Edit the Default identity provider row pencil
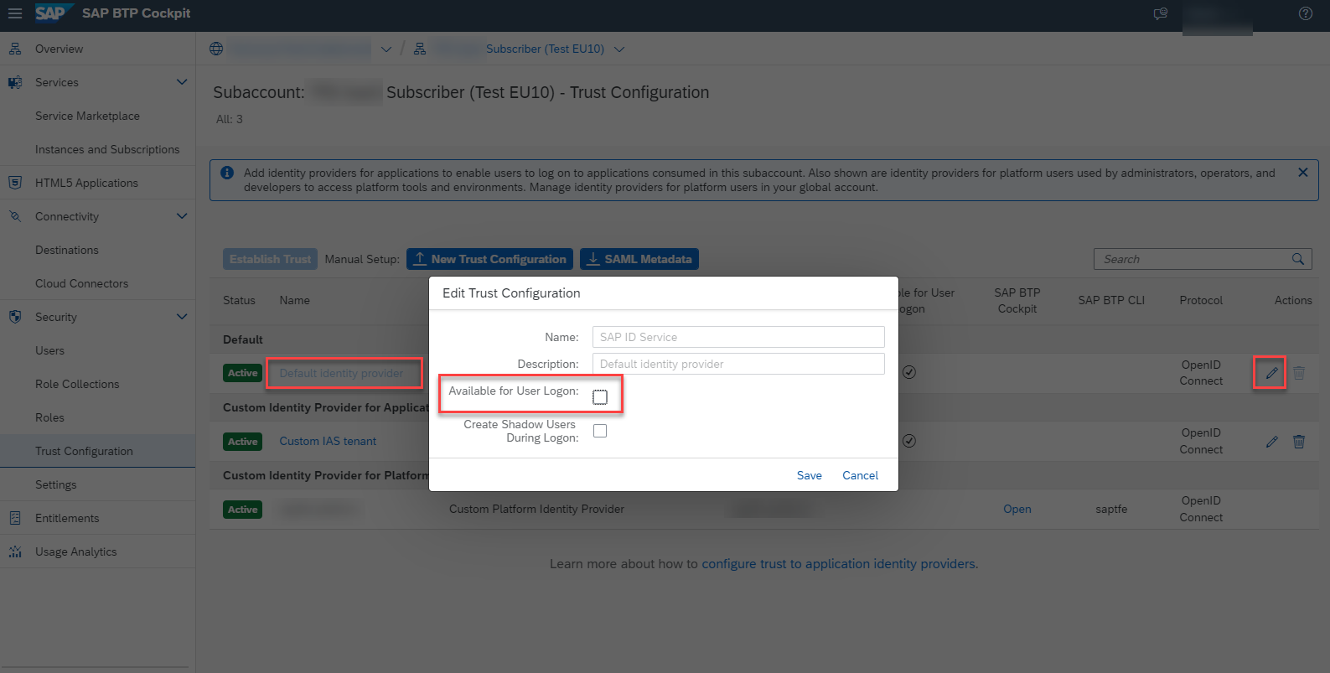 click(1271, 373)
